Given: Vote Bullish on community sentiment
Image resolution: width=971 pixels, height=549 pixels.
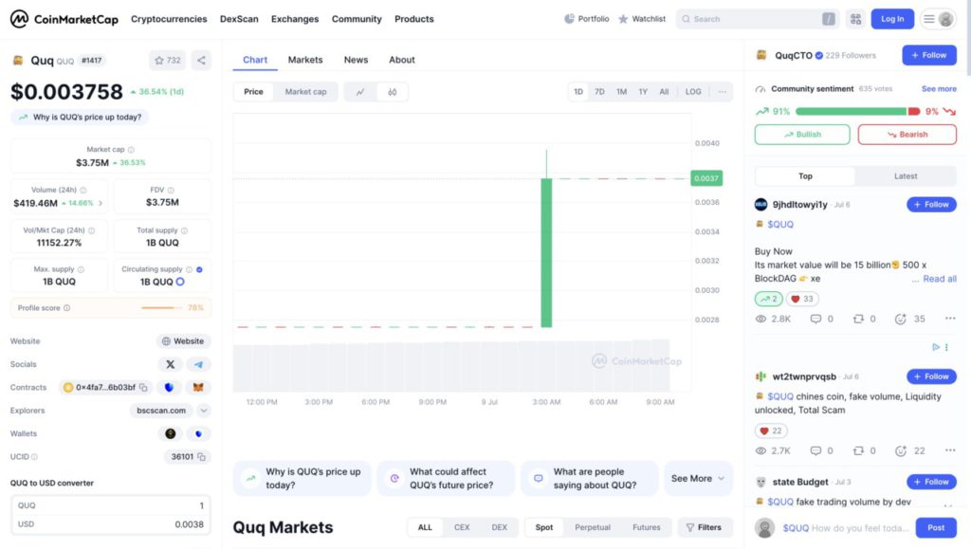Looking at the screenshot, I should pos(802,135).
